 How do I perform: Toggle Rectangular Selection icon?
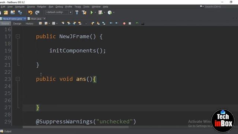point(86,23)
